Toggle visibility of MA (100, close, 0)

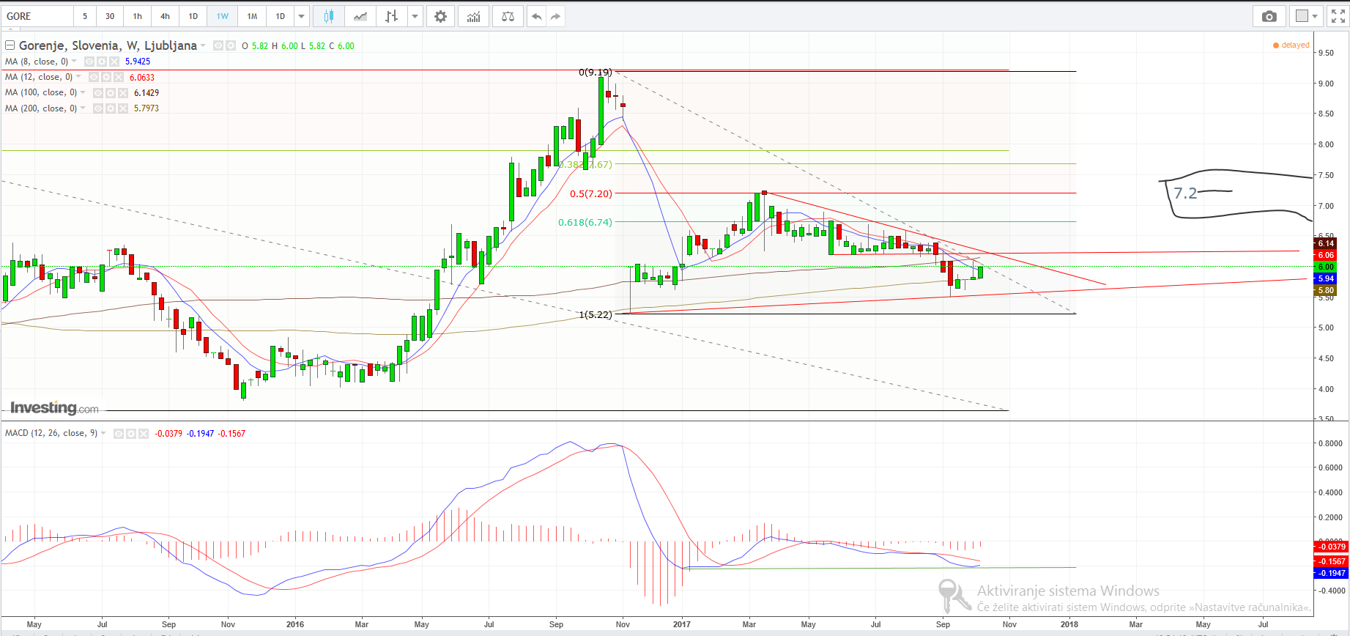[98, 93]
